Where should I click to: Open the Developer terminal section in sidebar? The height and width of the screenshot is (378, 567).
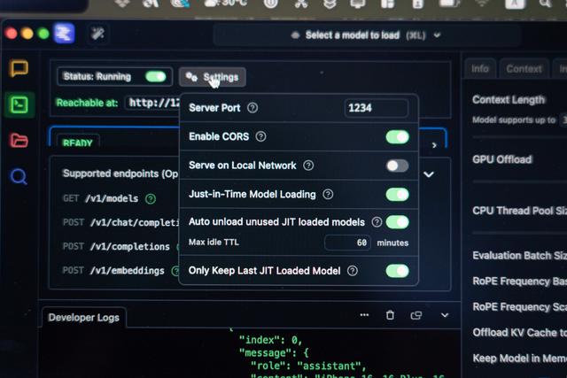tap(18, 104)
